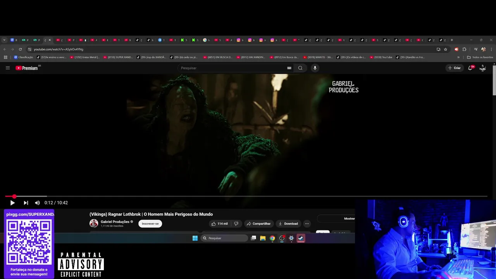This screenshot has width=496, height=279.
Task: Bookmark this page with the star icon
Action: [446, 49]
